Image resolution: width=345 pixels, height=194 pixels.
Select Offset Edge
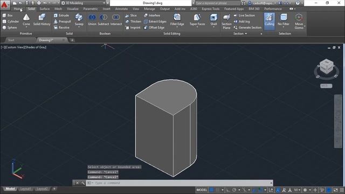point(154,27)
